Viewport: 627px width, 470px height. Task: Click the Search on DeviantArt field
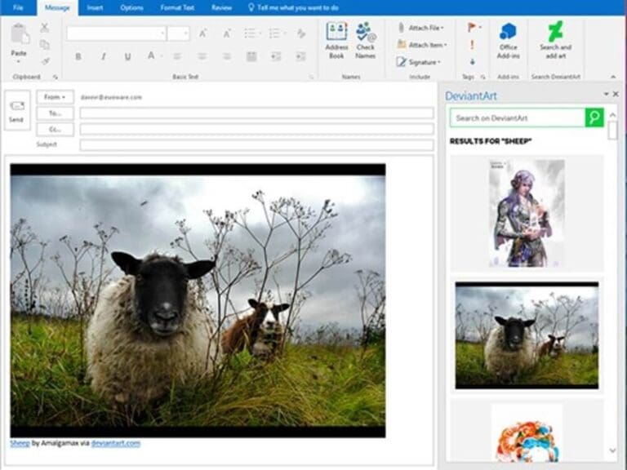(518, 117)
